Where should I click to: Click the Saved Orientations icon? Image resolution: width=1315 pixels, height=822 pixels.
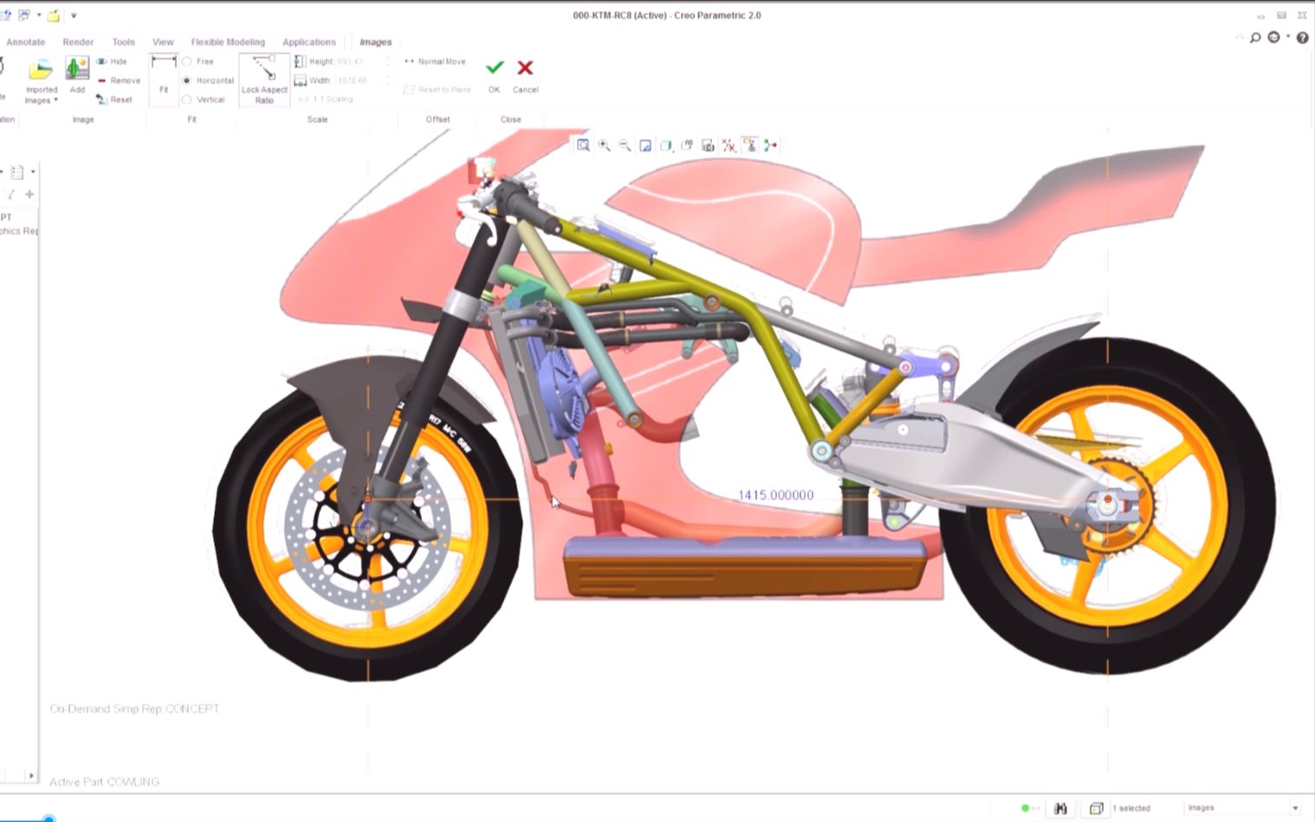tap(687, 146)
